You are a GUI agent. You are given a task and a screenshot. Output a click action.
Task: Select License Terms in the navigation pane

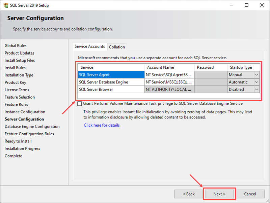click(17, 90)
